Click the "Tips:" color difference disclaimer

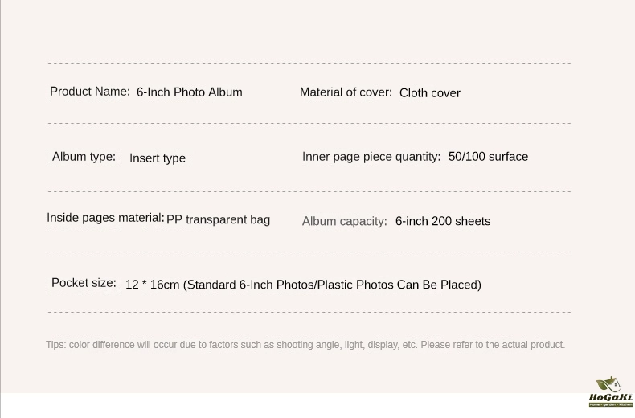click(305, 345)
